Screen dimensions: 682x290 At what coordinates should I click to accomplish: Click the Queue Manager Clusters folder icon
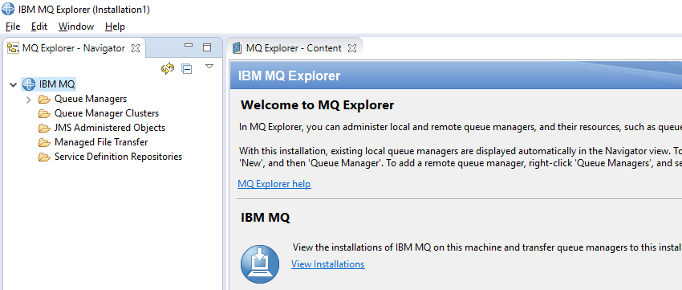[x=44, y=113]
